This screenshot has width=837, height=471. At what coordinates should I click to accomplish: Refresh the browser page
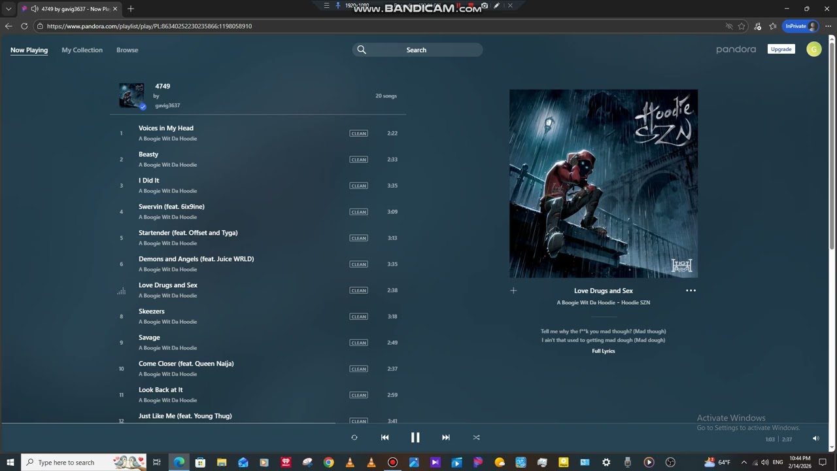coord(24,26)
